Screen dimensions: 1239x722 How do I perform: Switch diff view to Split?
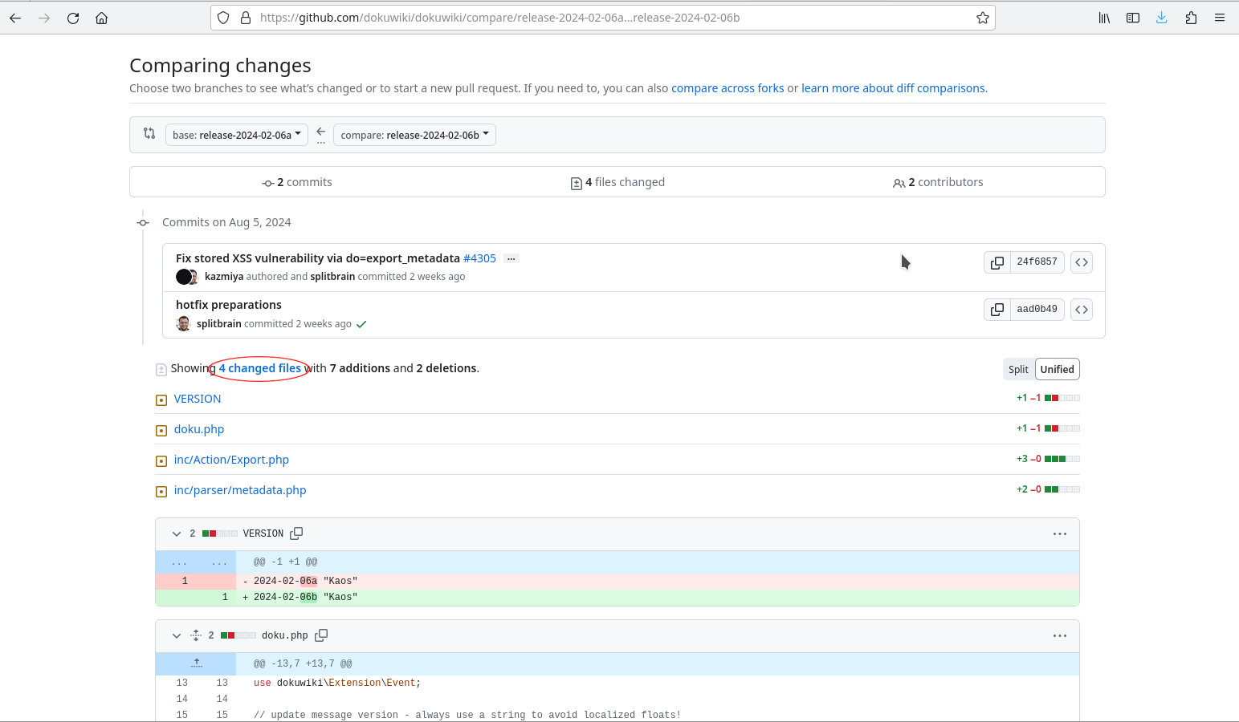(x=1018, y=369)
